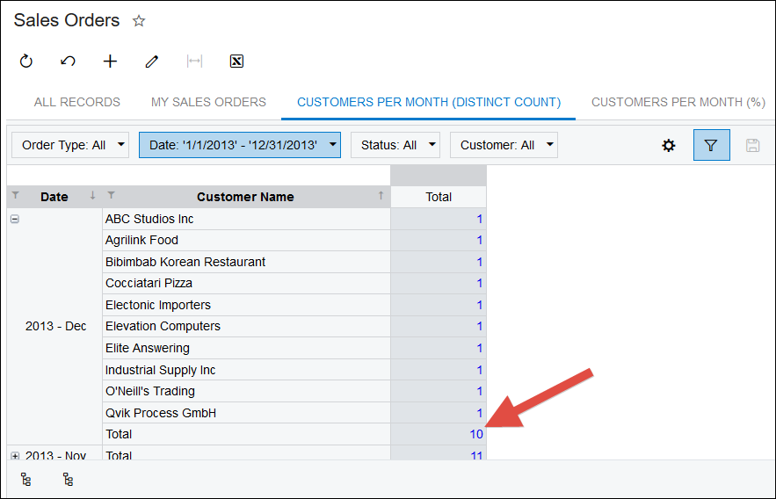Sort by the Customer Name column header
This screenshot has height=499, width=776.
tap(245, 197)
